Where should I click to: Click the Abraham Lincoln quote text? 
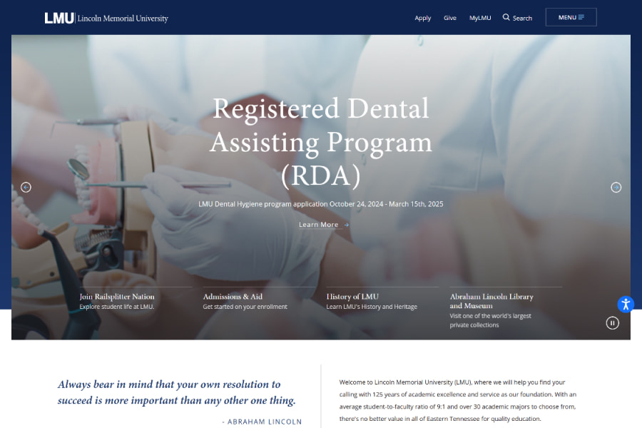tap(176, 392)
